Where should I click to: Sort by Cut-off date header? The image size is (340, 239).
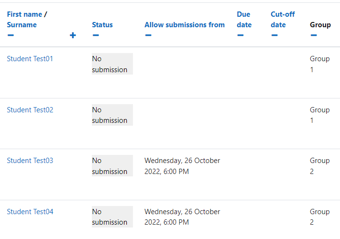point(283,20)
